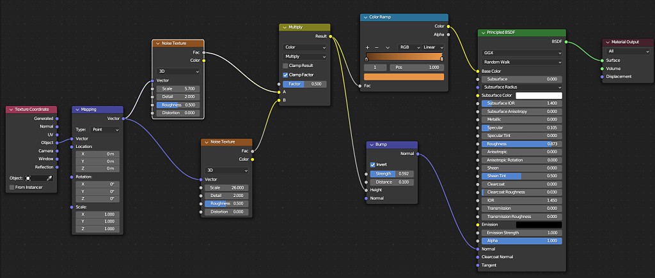Open the white Subsurface Color swatch
This screenshot has height=278, width=655.
point(539,96)
